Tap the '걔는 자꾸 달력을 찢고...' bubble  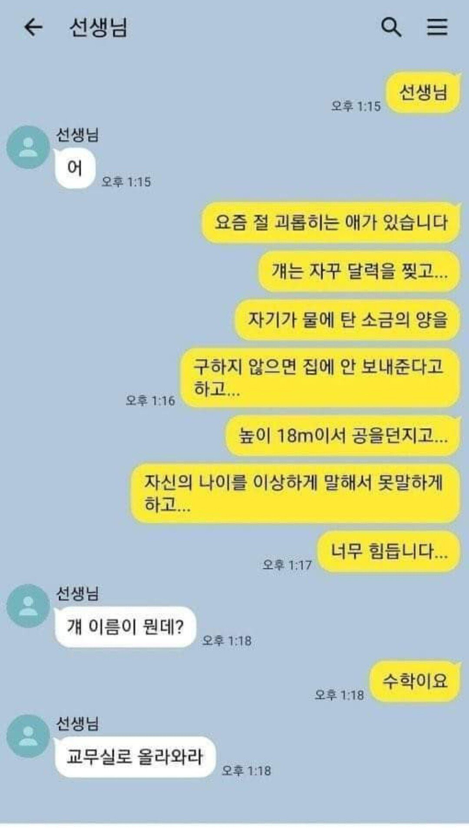359,271
